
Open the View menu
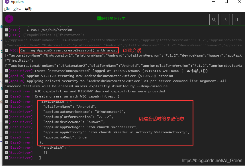[17, 9]
